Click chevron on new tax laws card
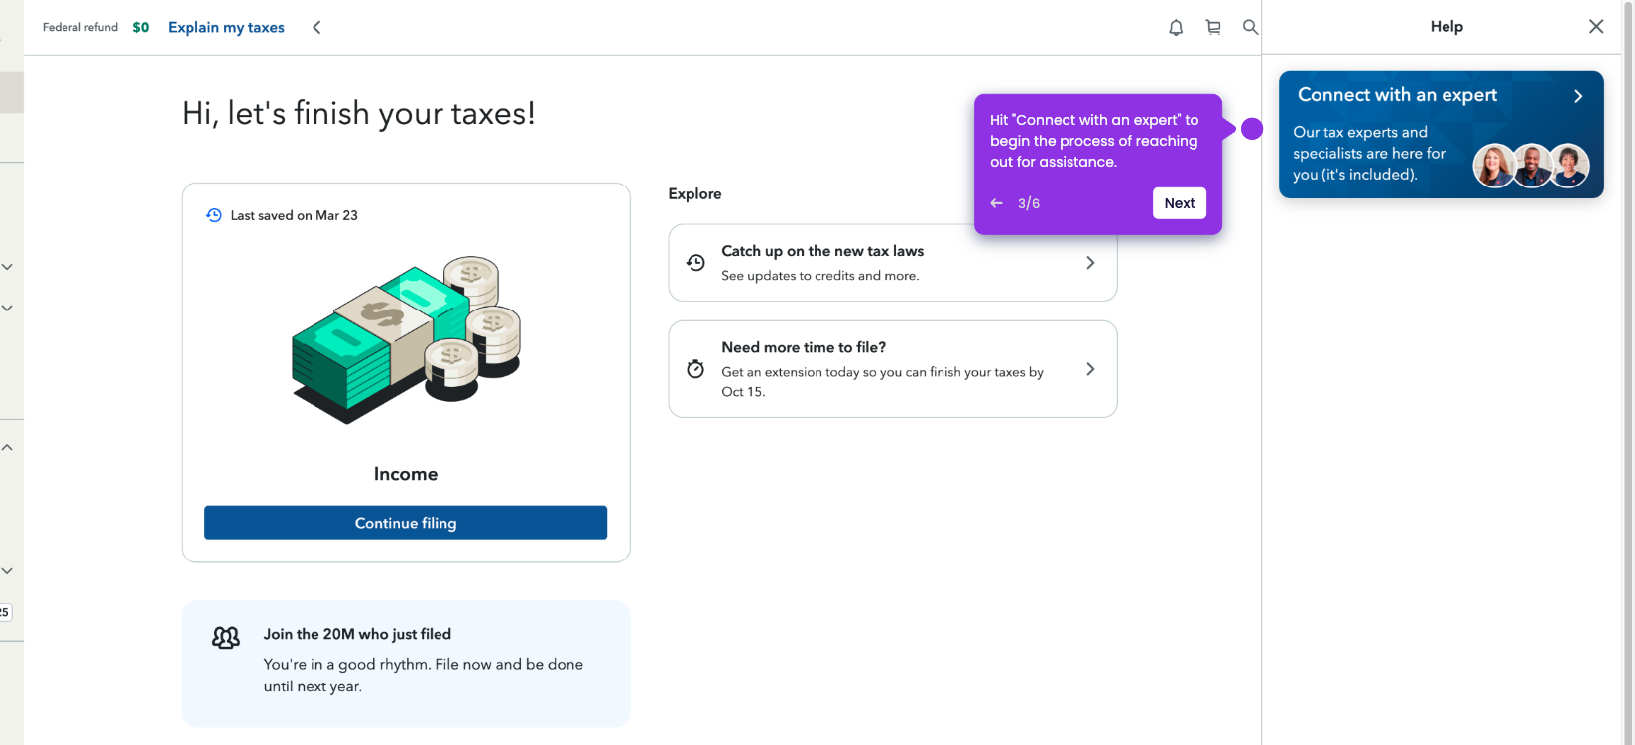Image resolution: width=1635 pixels, height=745 pixels. [1090, 263]
